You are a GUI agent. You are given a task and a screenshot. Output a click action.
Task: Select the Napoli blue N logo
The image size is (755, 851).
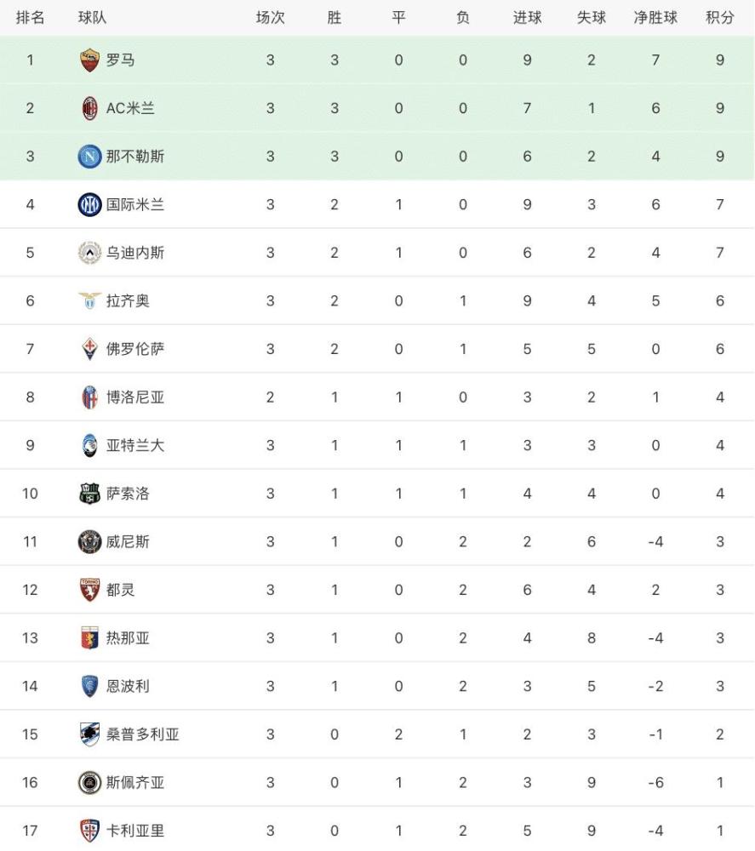(x=89, y=157)
